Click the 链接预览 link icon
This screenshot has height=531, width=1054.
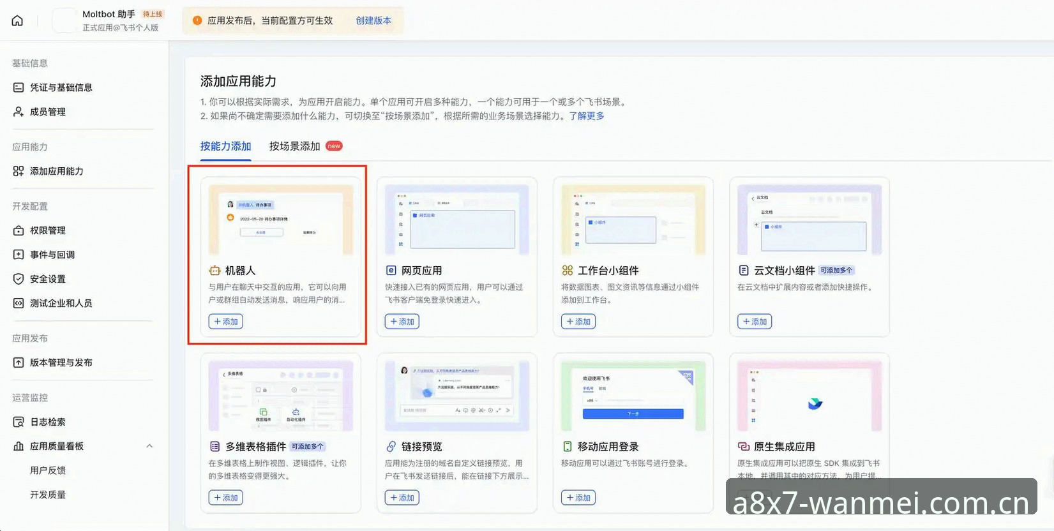point(391,447)
